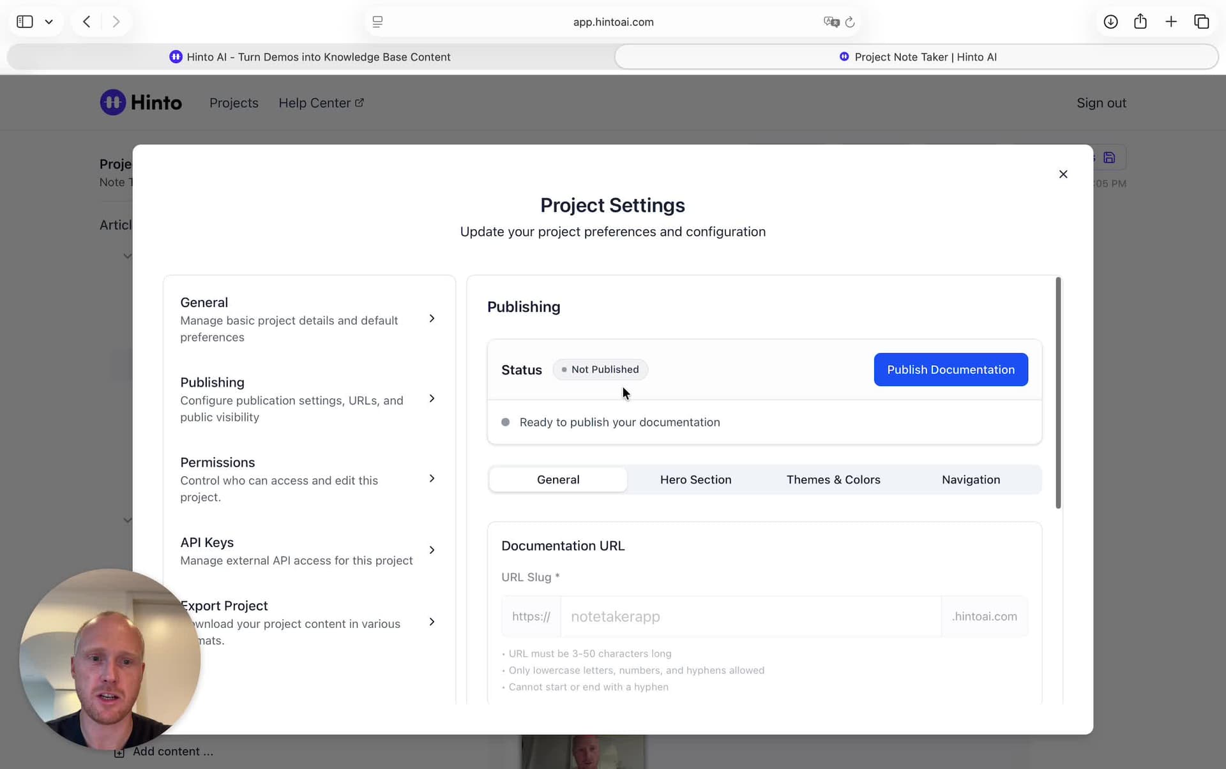Click the translate icon in address bar
The height and width of the screenshot is (769, 1226).
click(x=831, y=22)
